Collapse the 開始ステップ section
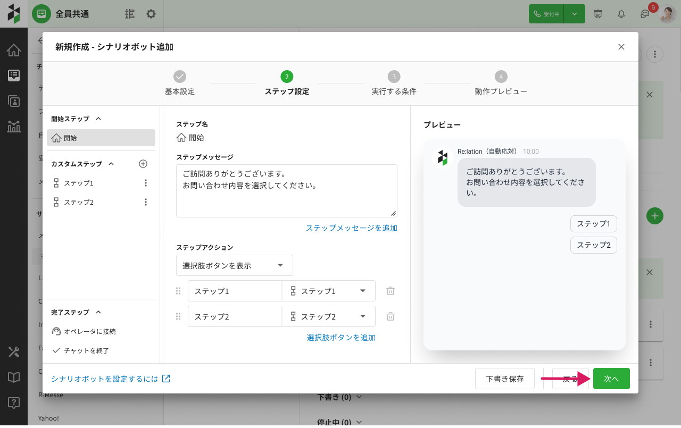 coord(98,119)
